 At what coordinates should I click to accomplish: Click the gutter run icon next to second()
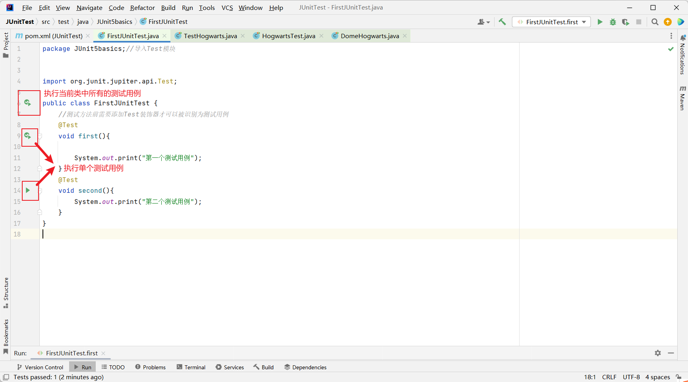(x=28, y=190)
